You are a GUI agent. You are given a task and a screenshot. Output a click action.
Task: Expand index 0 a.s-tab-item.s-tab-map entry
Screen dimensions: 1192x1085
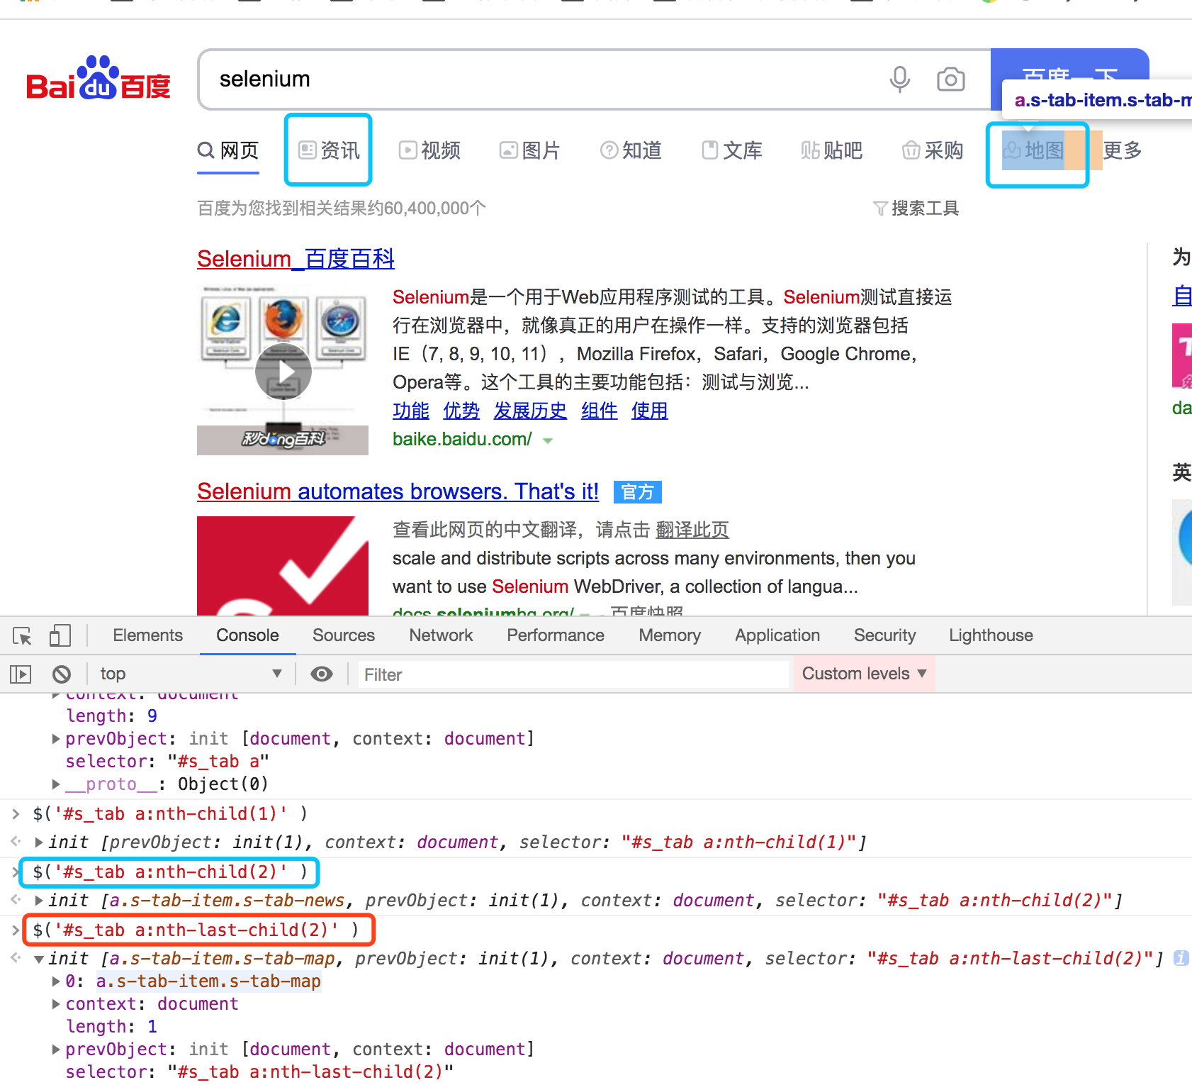(x=56, y=981)
